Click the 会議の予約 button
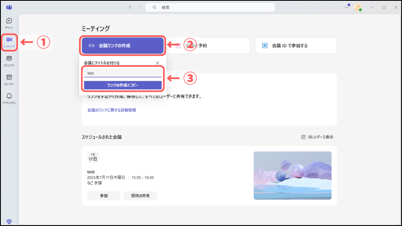Screen dimensions: 402x226 (209, 46)
